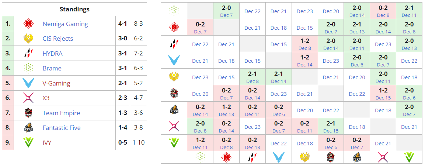Open the Fantastic Five team link
Viewport: 425px width, 167px height.
[x=62, y=128]
